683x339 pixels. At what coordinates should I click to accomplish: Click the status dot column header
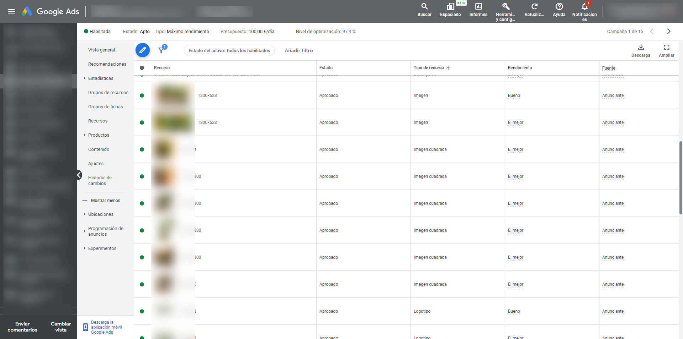(x=142, y=68)
